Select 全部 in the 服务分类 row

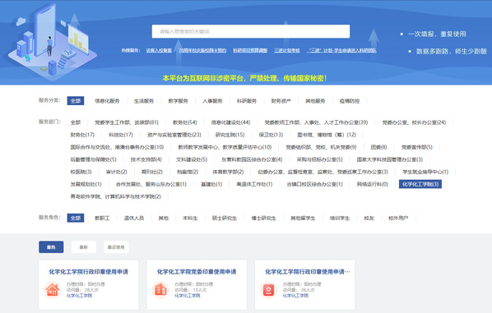tap(76, 101)
